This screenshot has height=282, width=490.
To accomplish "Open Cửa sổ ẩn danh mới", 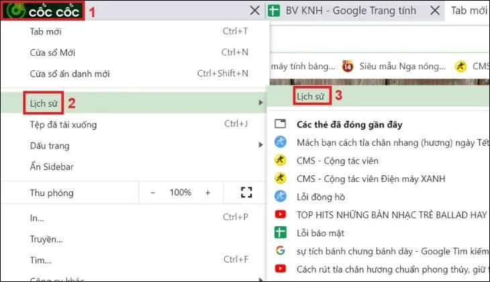I will [x=70, y=74].
